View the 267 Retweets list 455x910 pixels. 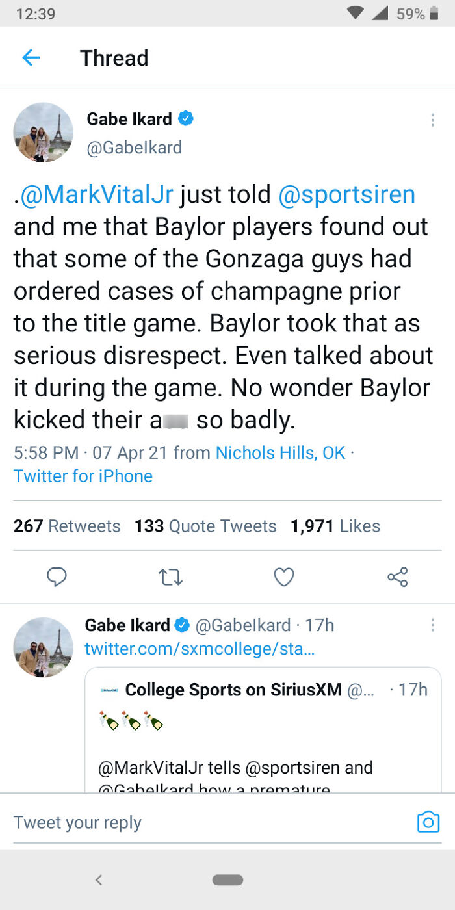(x=67, y=526)
